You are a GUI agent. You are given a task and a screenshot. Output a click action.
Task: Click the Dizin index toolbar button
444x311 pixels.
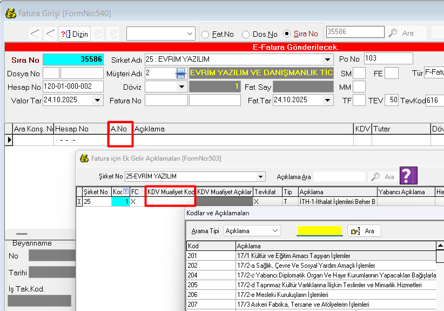point(75,34)
